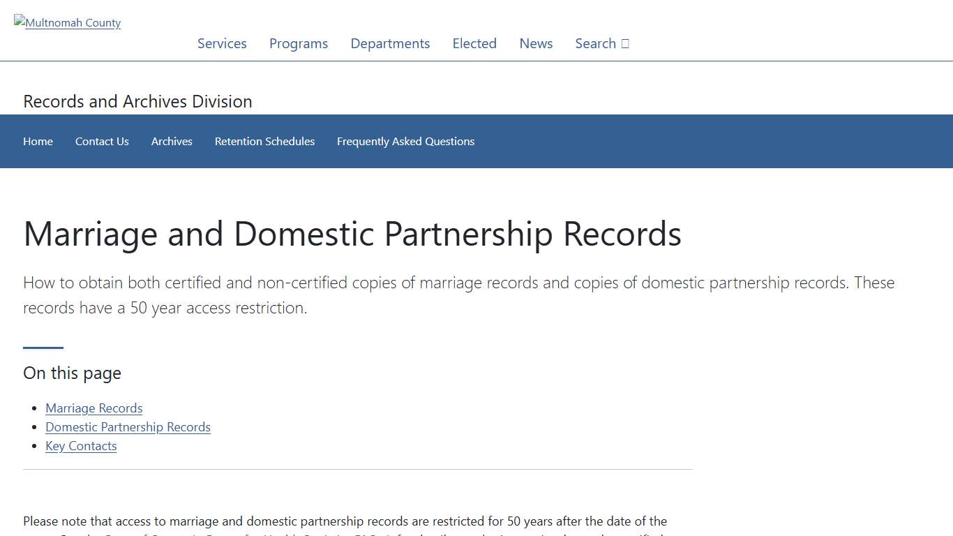Open the Search icon in the header
Screen dimensions: 953x536
pyautogui.click(x=601, y=43)
